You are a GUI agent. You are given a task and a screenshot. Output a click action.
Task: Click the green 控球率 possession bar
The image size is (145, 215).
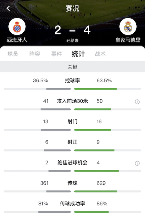96,89
